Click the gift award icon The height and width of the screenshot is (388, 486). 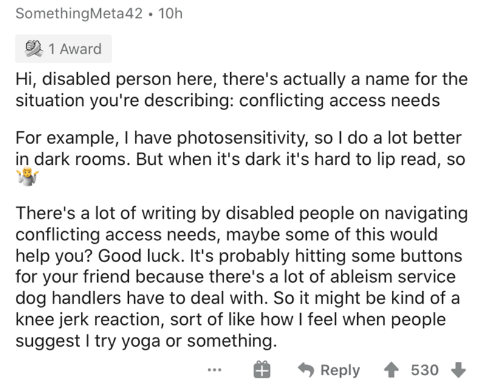[x=262, y=370]
